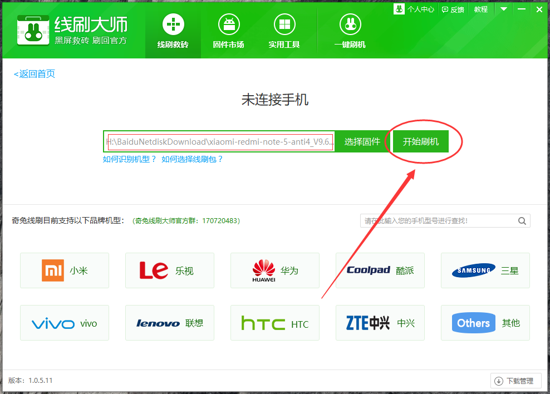Select the 中兴 ZTE brand card
550x394 pixels.
tap(380, 323)
